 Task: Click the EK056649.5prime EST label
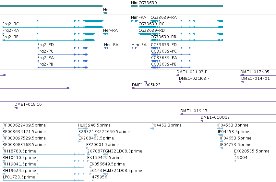[107, 164]
